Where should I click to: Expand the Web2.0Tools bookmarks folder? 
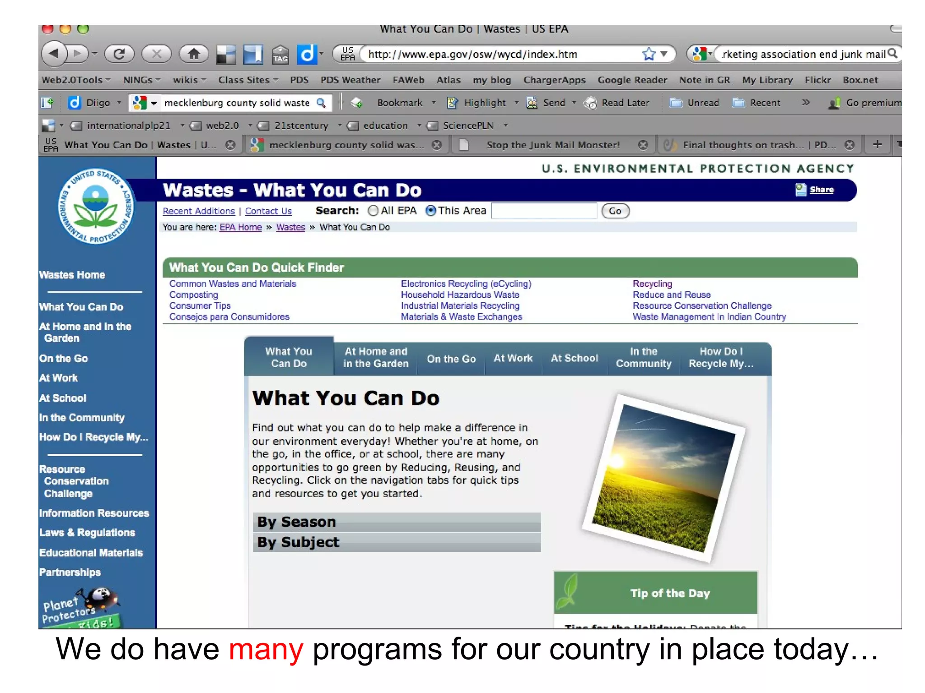point(76,80)
